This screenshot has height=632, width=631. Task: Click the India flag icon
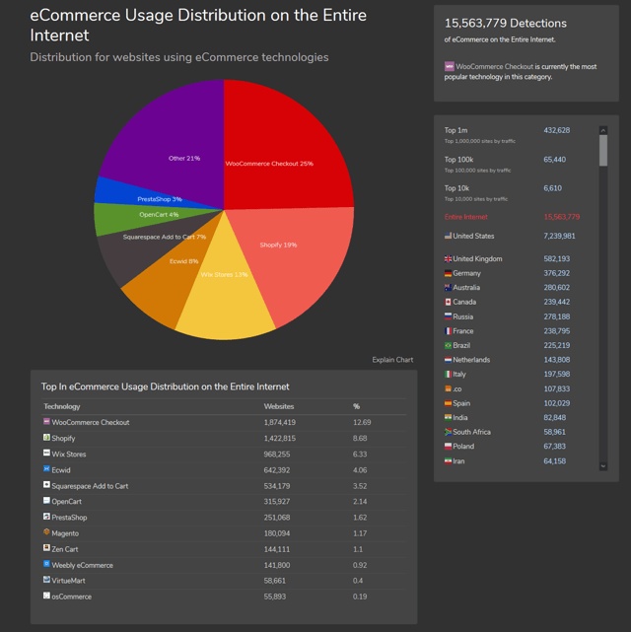coord(448,418)
